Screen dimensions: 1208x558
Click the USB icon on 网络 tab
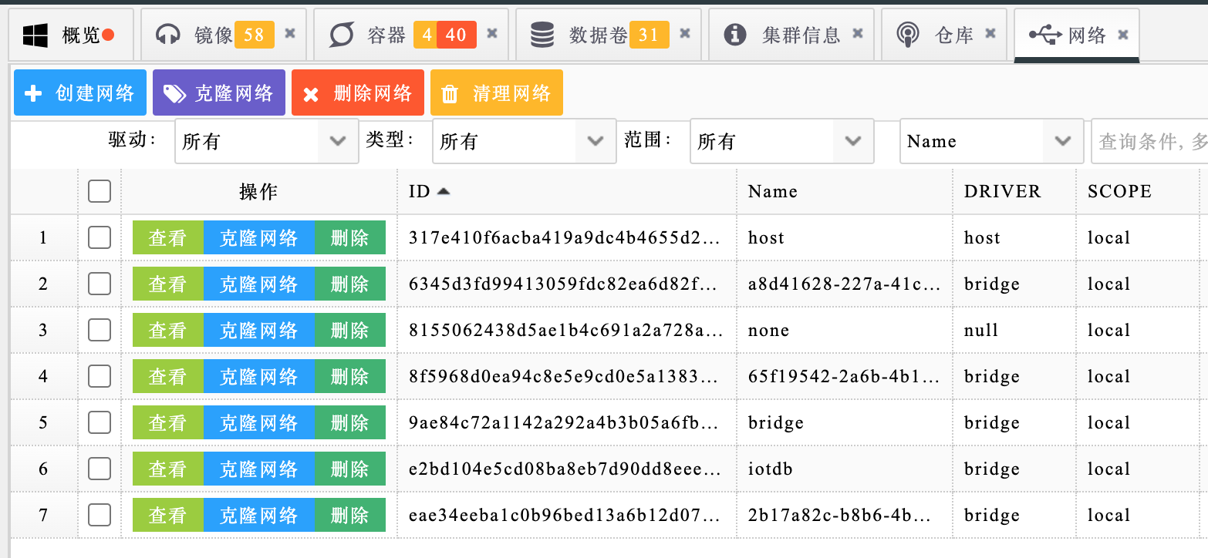1046,35
